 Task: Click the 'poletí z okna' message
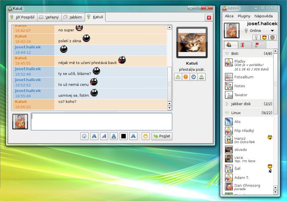click(70, 41)
